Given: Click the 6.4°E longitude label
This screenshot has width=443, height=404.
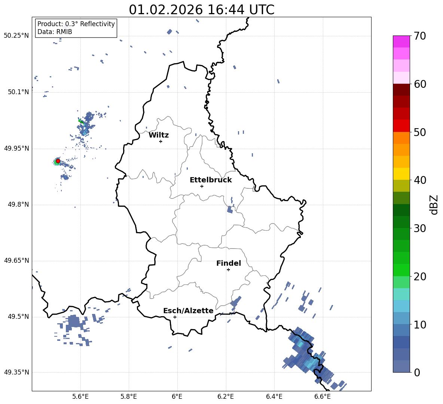Looking at the screenshot, I should [274, 397].
